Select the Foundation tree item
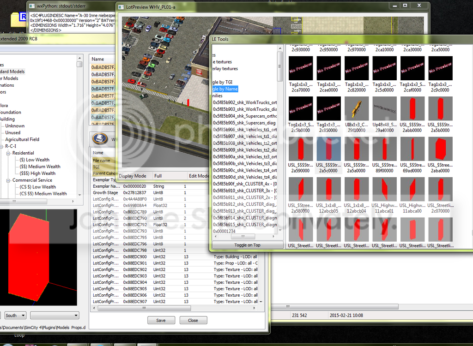 point(11,112)
